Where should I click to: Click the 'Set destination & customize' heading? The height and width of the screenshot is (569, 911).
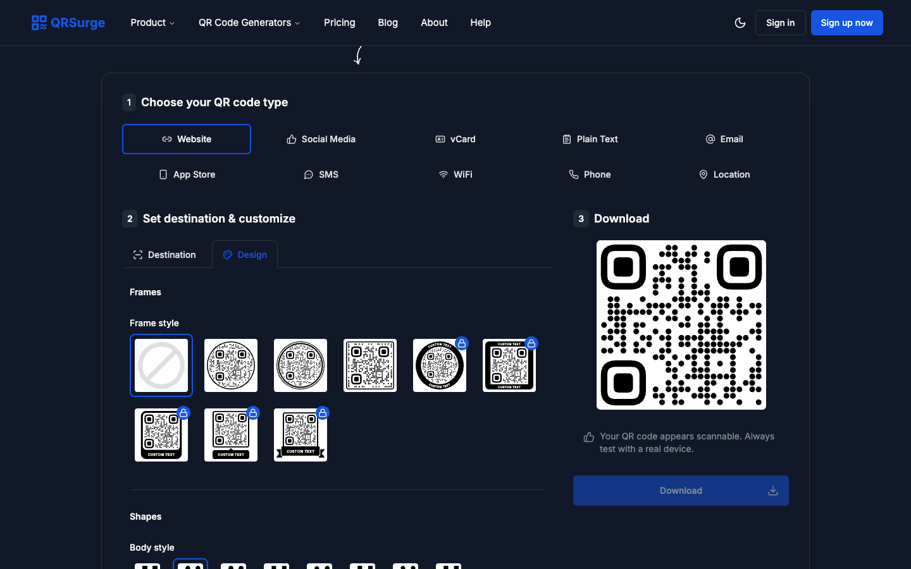point(219,219)
